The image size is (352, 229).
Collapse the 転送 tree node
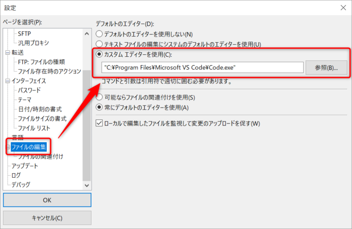(x=8, y=52)
